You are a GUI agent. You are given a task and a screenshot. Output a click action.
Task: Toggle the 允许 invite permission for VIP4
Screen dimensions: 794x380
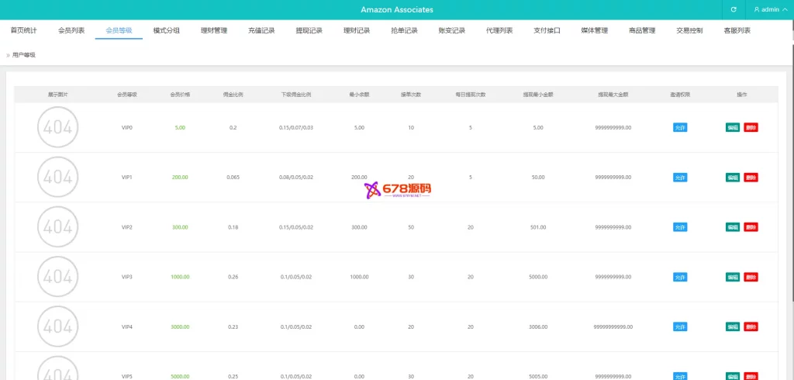pos(680,326)
